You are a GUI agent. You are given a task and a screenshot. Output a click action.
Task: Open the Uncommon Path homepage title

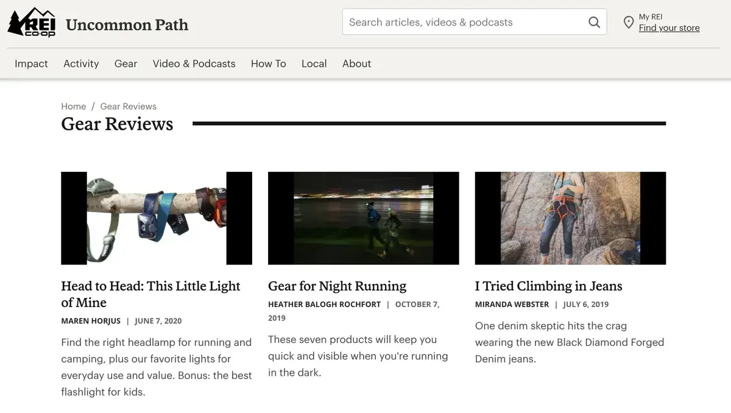pos(127,25)
